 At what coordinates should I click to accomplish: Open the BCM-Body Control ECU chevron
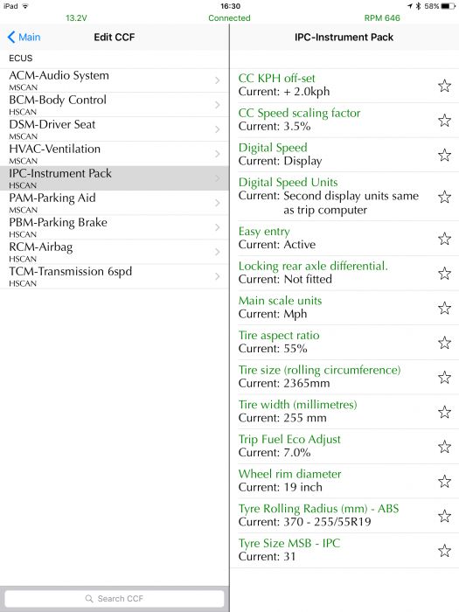(x=218, y=105)
